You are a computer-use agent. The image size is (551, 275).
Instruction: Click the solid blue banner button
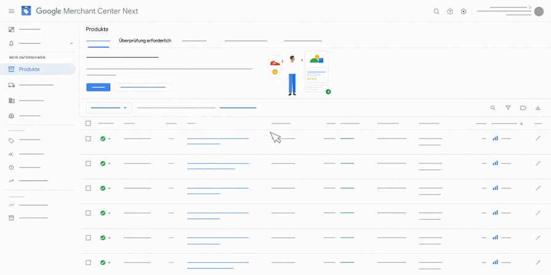point(99,87)
